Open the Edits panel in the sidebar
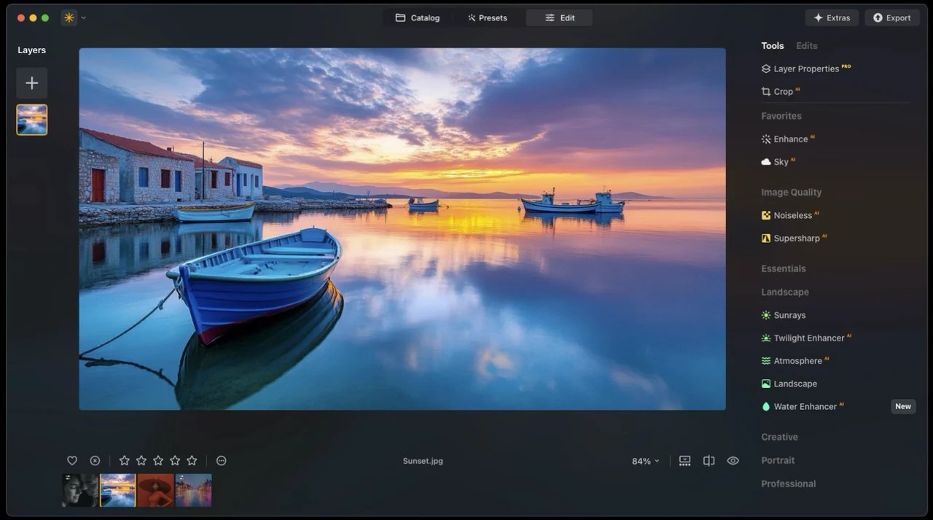 coord(806,45)
